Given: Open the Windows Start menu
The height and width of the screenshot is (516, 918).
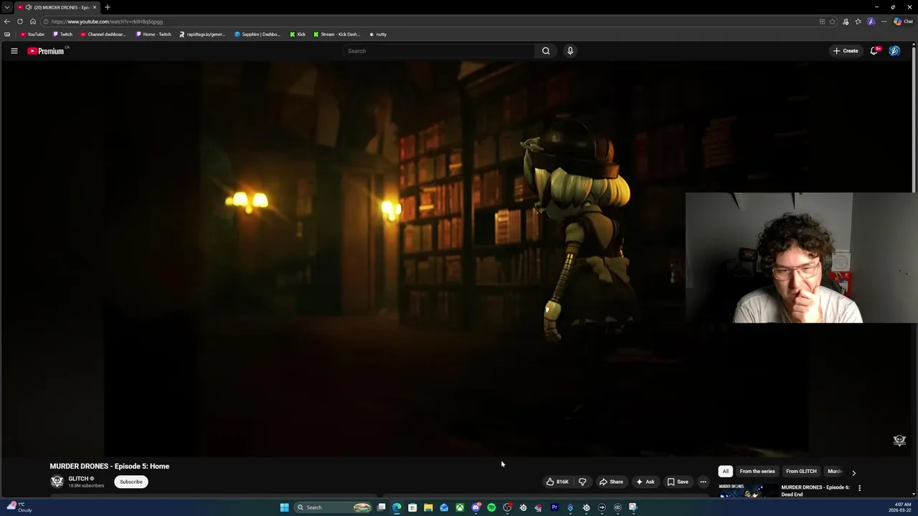Looking at the screenshot, I should point(284,507).
